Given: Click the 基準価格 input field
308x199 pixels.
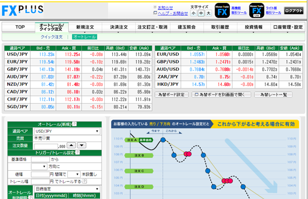Looking at the screenshot, I should 40,159.
